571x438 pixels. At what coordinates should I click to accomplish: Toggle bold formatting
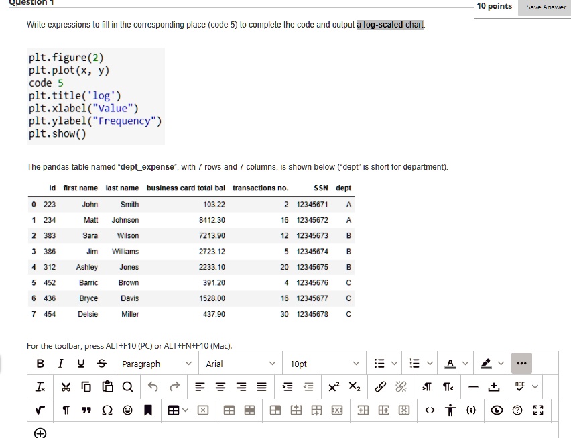click(40, 364)
